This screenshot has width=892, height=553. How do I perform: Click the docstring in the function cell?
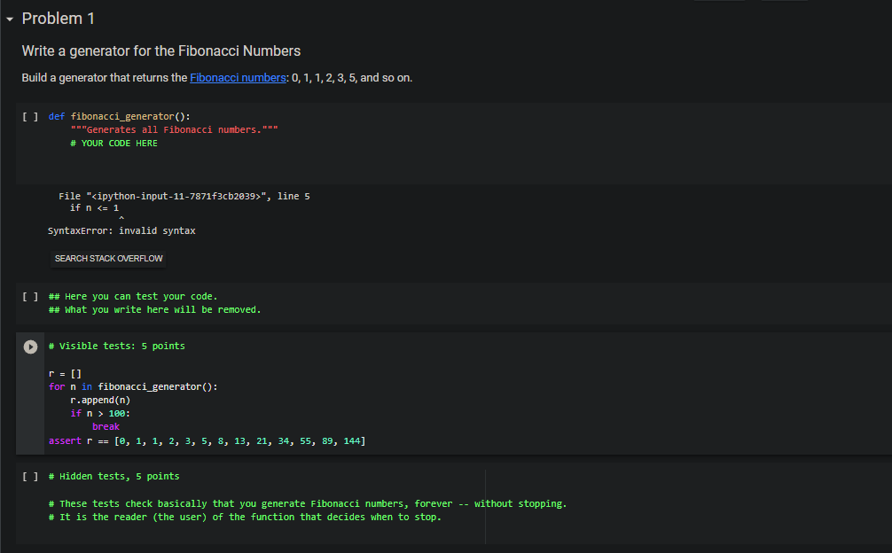[174, 130]
